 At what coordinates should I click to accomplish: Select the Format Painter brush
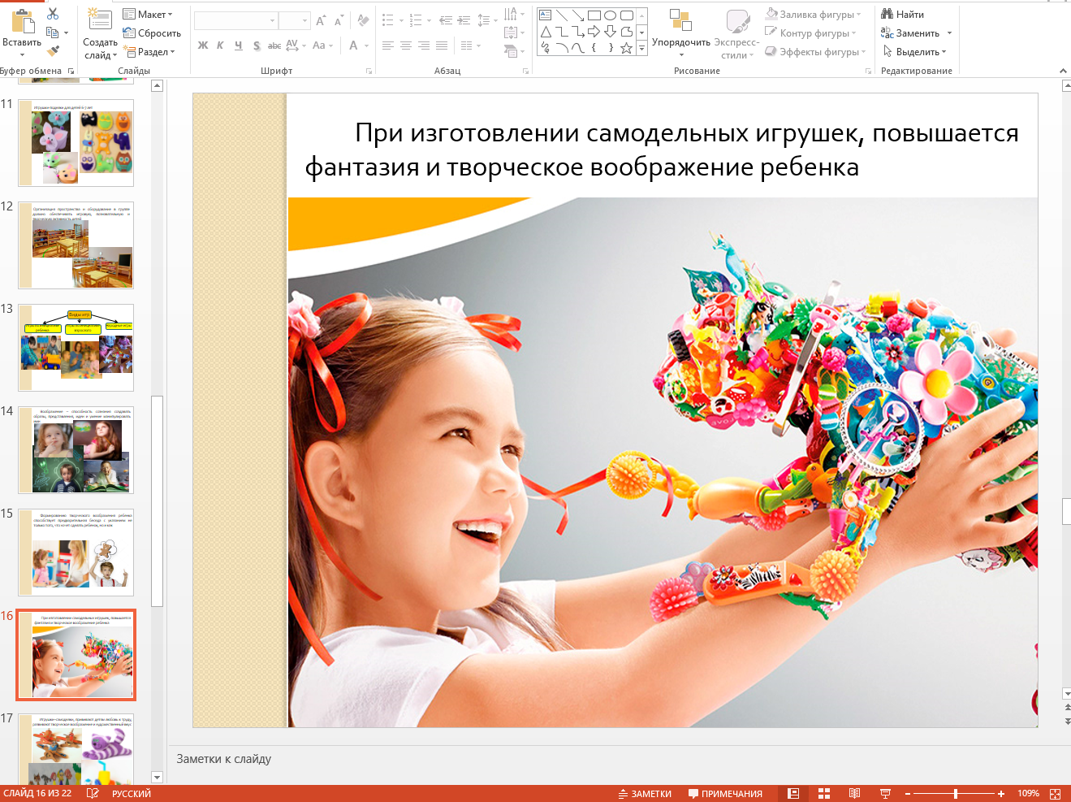[x=53, y=51]
